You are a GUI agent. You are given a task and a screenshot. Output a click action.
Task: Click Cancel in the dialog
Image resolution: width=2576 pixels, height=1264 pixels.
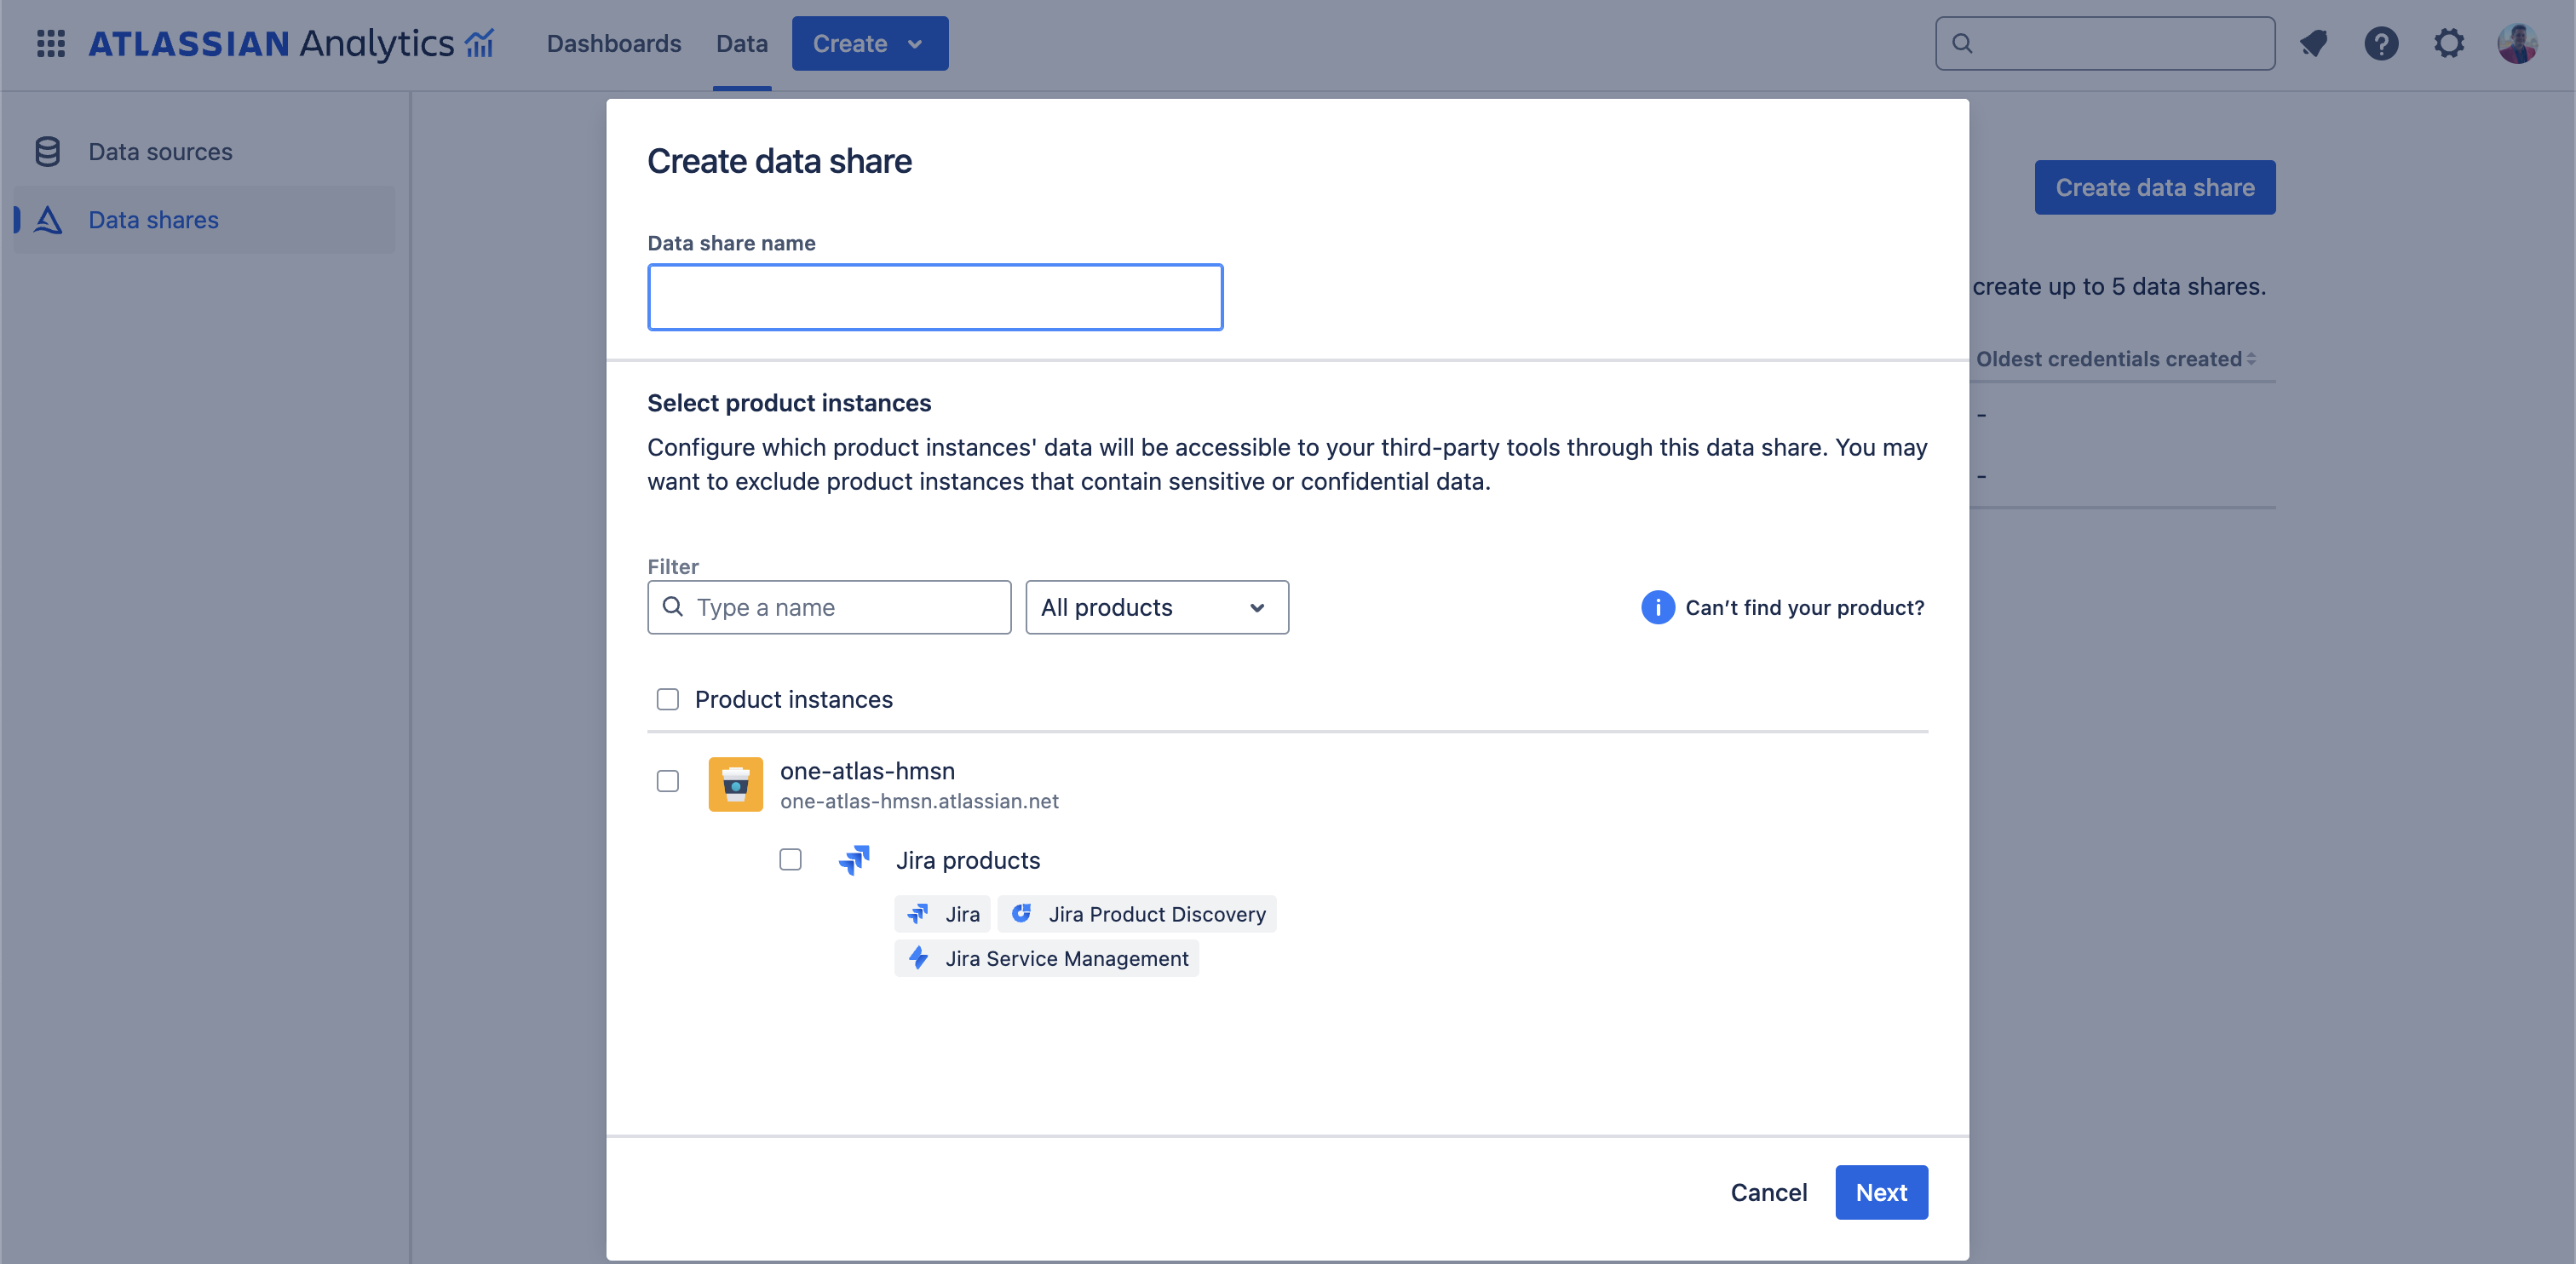click(x=1769, y=1192)
